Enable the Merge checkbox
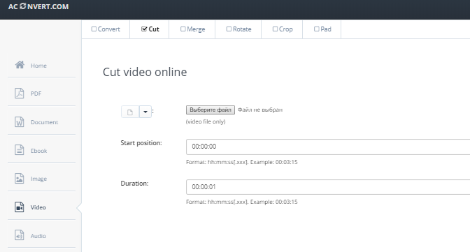This screenshot has height=252, width=470. pyautogui.click(x=183, y=29)
